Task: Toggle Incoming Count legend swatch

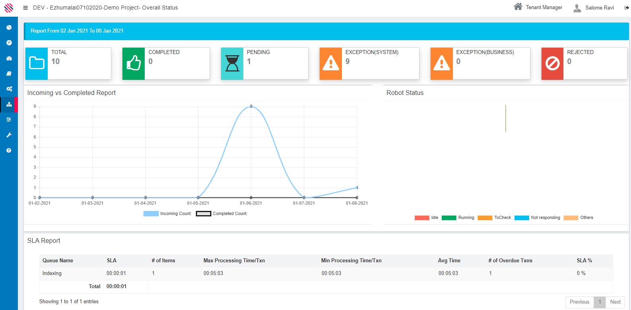Action: (x=151, y=214)
